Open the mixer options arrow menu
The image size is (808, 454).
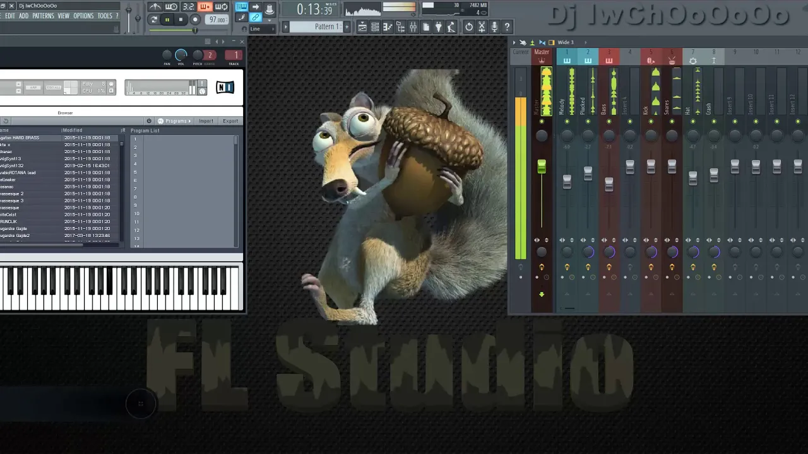514,42
